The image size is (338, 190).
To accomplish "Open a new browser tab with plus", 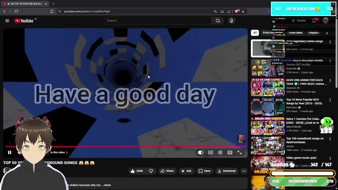I will click(x=53, y=4).
